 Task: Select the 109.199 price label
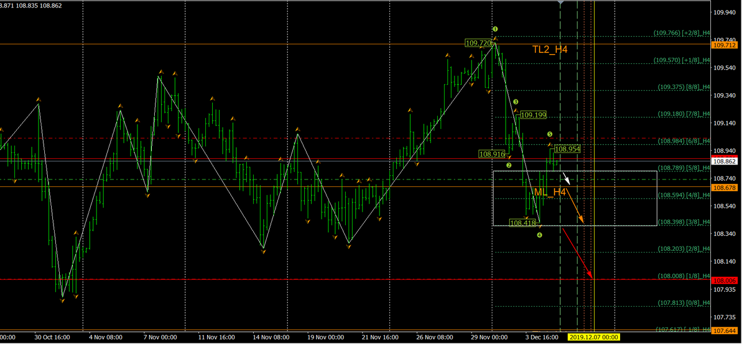[x=534, y=115]
